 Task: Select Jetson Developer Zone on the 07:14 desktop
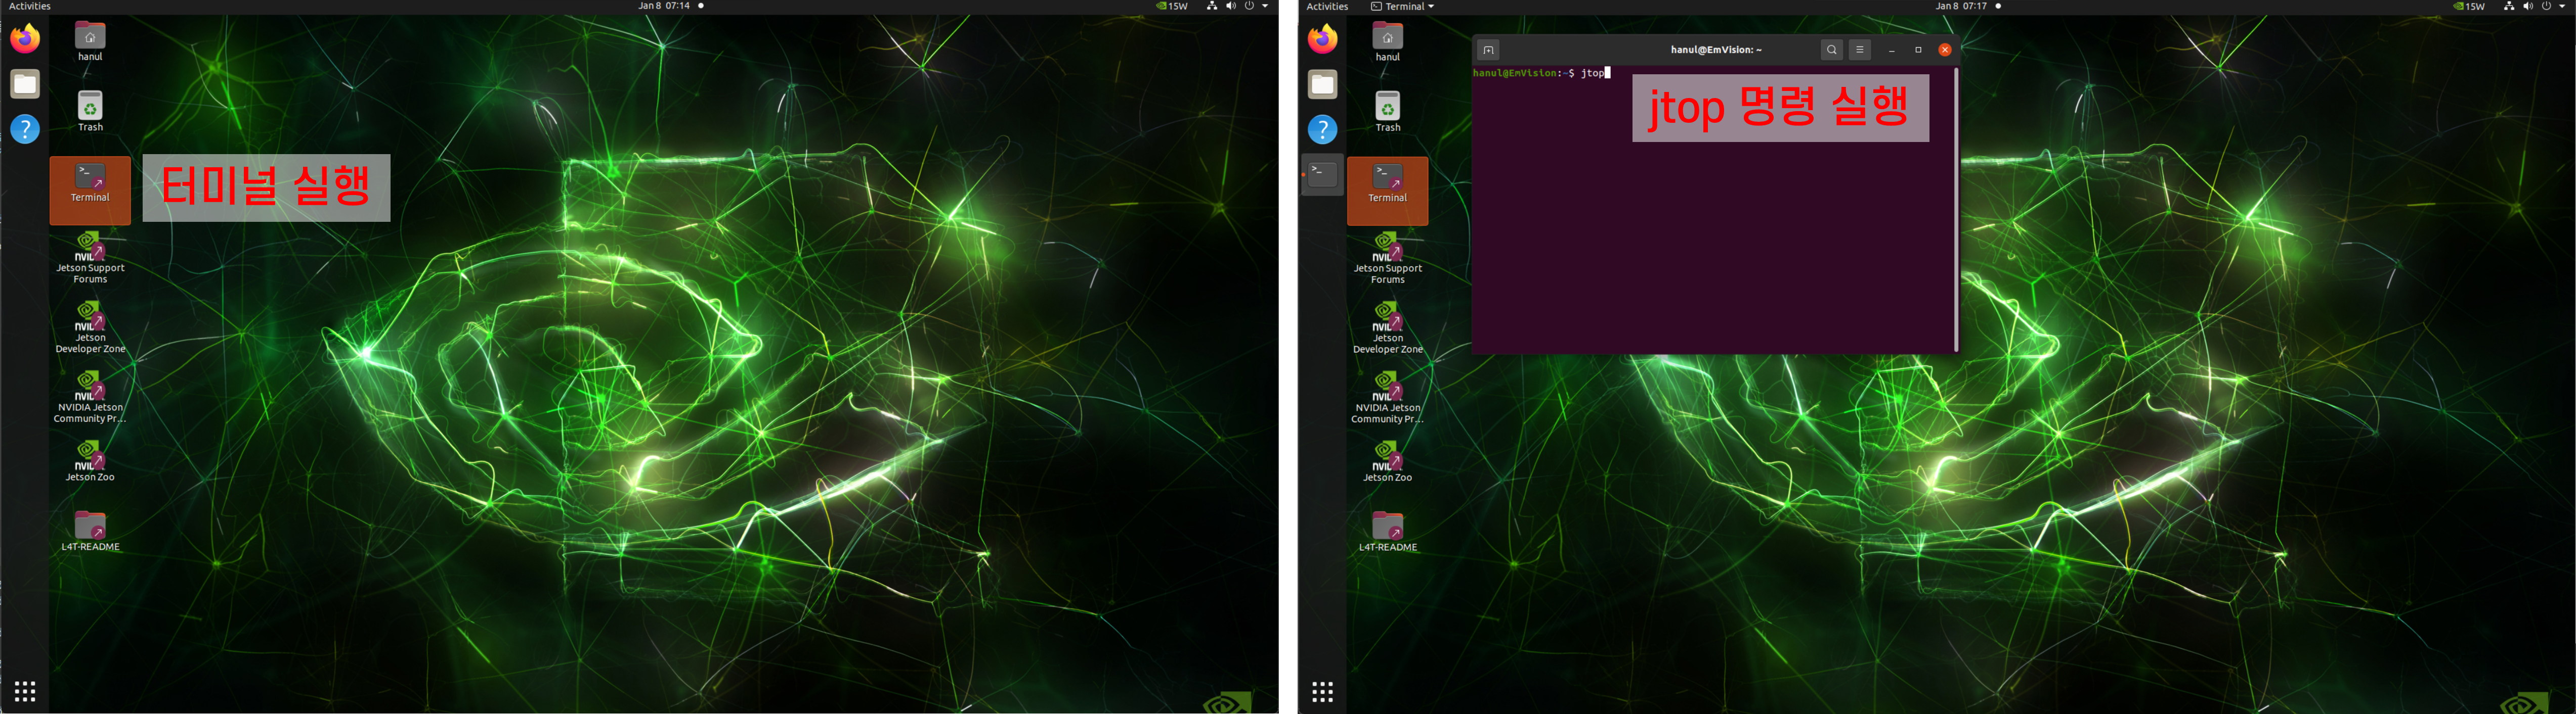pyautogui.click(x=90, y=327)
